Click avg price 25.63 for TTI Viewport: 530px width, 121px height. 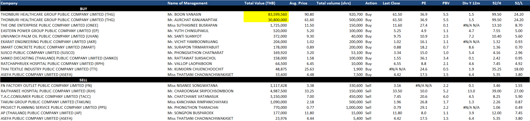pyautogui.click(x=309, y=69)
